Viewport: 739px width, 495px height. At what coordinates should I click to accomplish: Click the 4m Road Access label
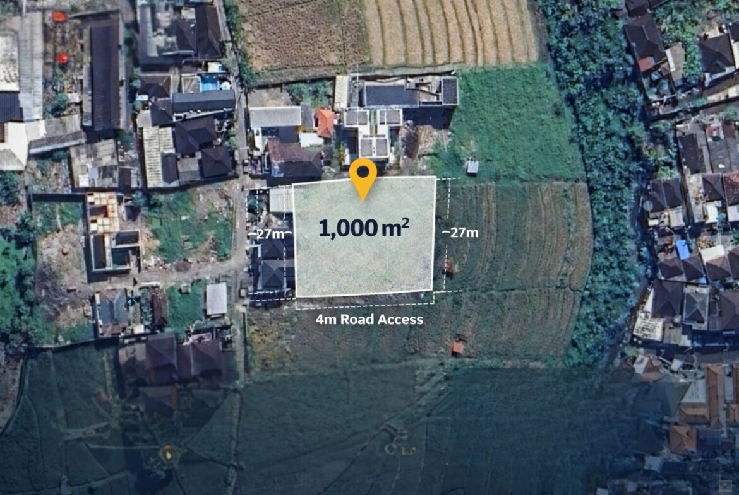click(369, 320)
